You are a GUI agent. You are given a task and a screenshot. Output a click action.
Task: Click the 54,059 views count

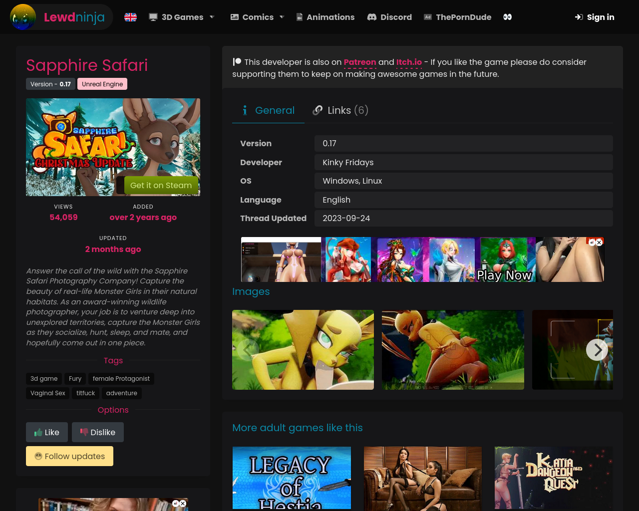tap(63, 217)
